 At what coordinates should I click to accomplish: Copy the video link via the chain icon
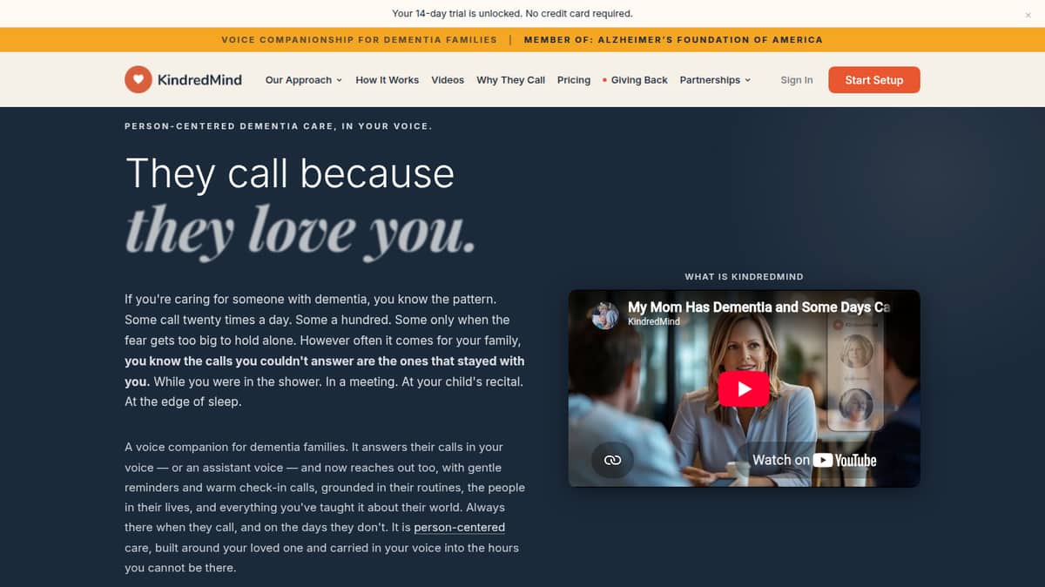(612, 460)
